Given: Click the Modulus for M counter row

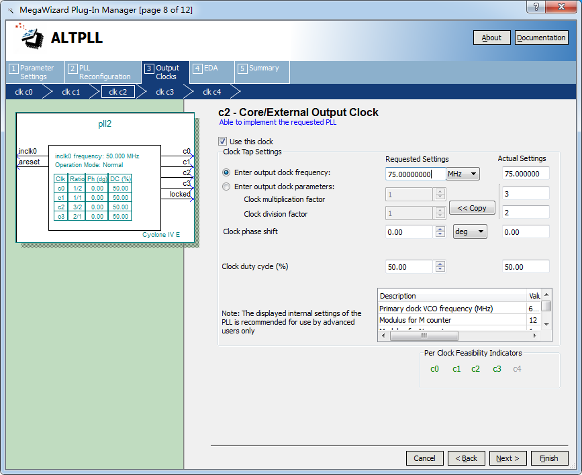Looking at the screenshot, I should click(460, 320).
